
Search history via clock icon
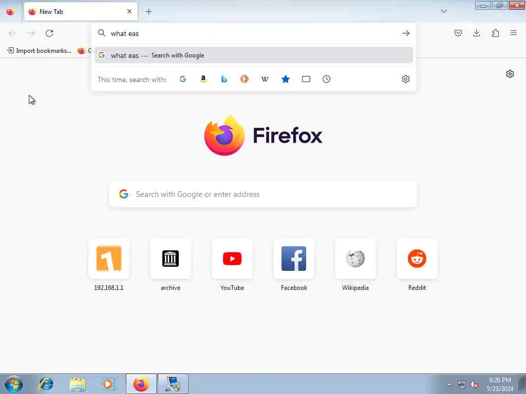(x=326, y=79)
